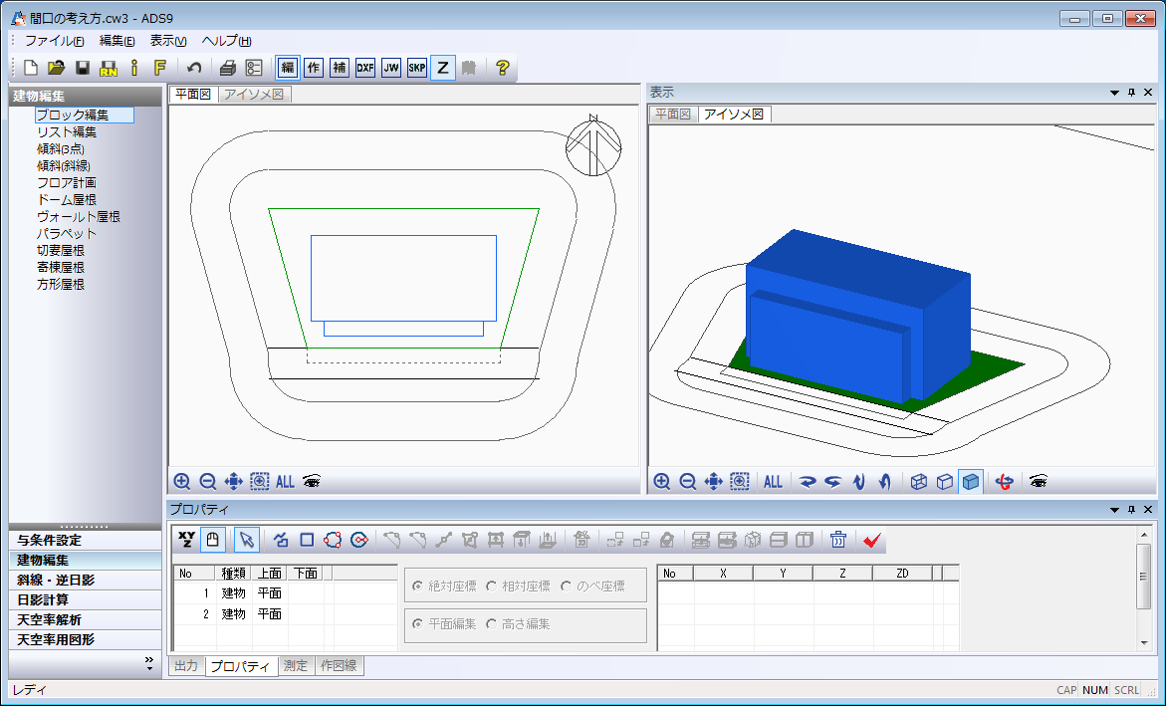1166x706 pixels.
Task: Print the drawing with the printer icon
Action: (x=228, y=68)
